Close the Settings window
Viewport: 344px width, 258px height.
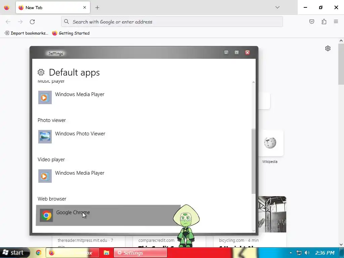pyautogui.click(x=247, y=52)
